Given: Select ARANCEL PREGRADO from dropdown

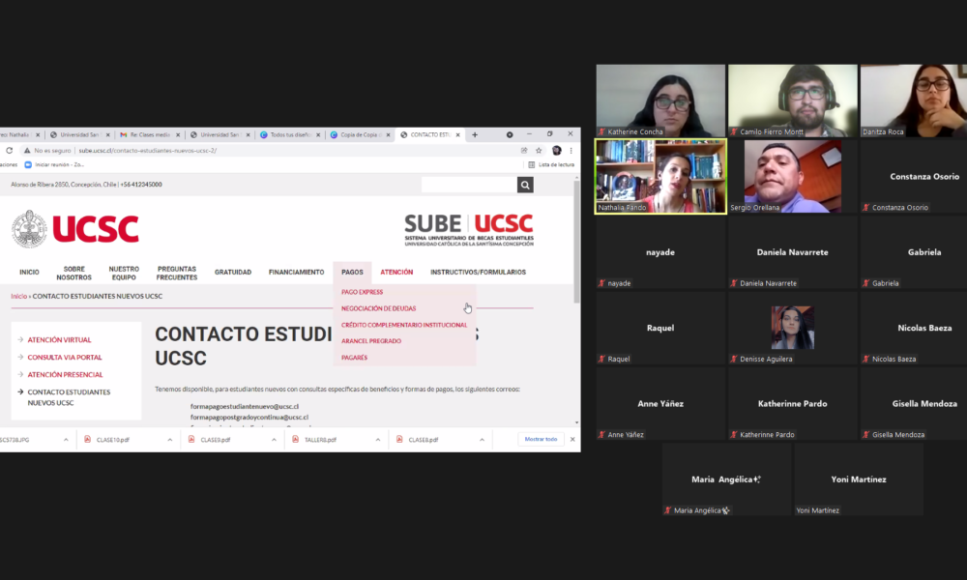Looking at the screenshot, I should click(371, 341).
